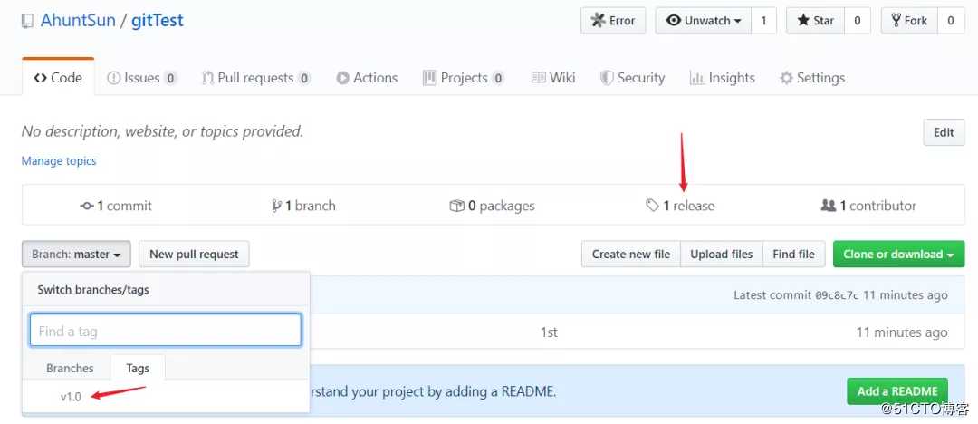Image resolution: width=978 pixels, height=424 pixels.
Task: Switch to the Issues tab
Action: (x=142, y=78)
